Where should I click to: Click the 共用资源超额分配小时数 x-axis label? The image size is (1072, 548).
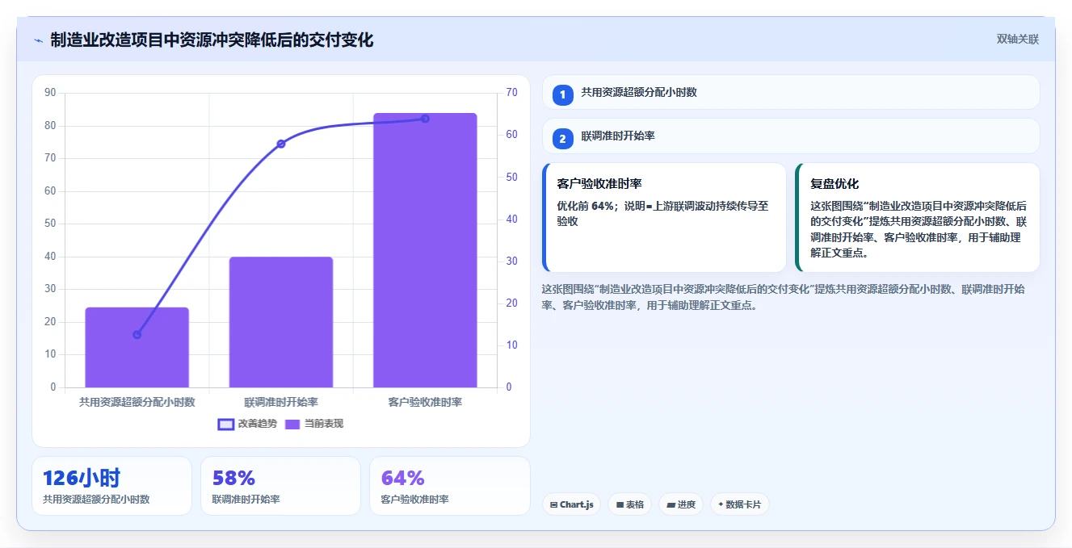click(137, 401)
